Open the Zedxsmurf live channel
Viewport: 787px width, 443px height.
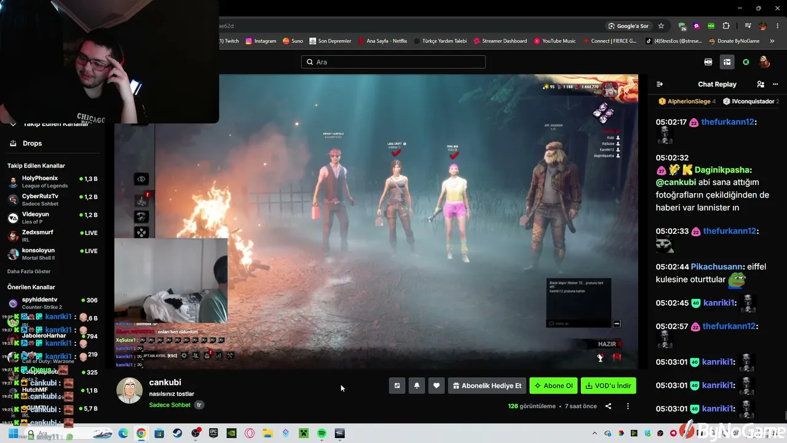(52, 236)
